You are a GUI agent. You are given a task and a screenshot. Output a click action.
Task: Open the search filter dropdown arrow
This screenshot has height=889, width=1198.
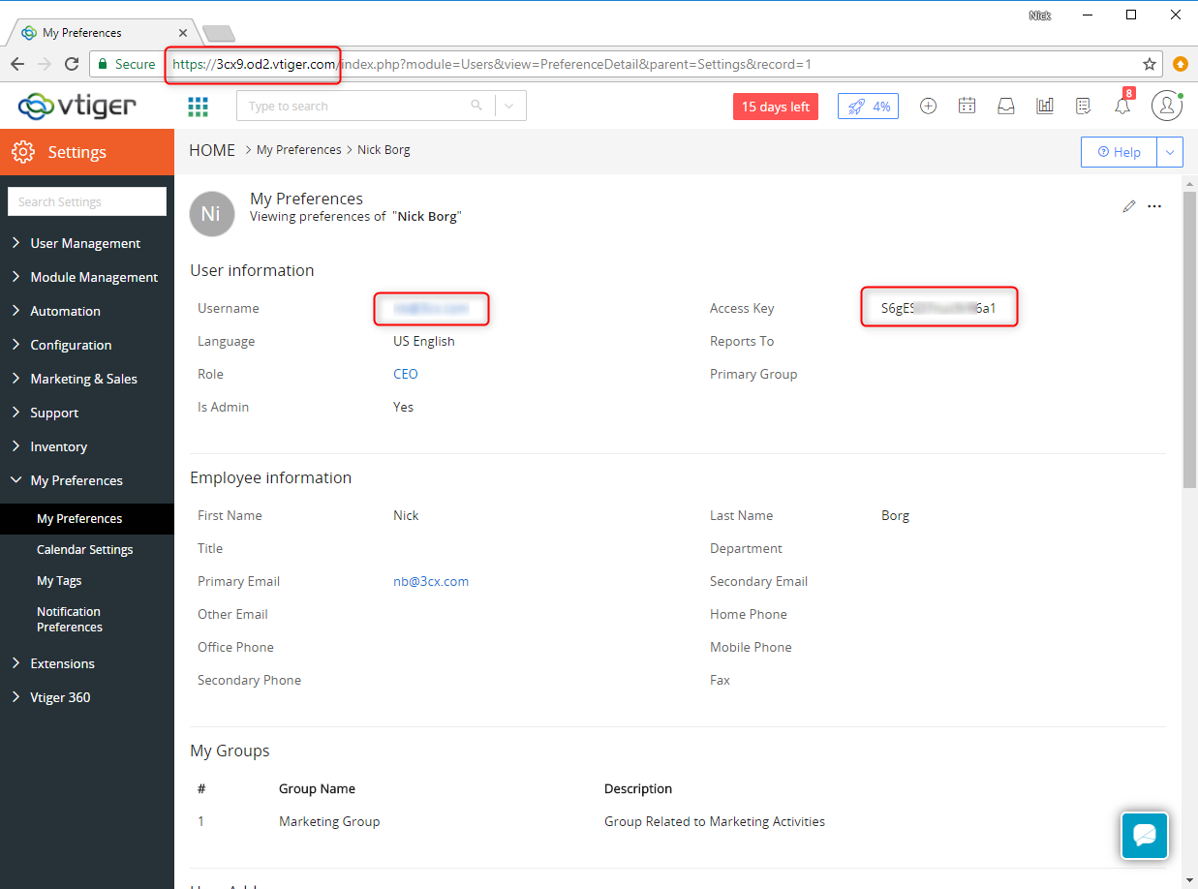coord(510,107)
